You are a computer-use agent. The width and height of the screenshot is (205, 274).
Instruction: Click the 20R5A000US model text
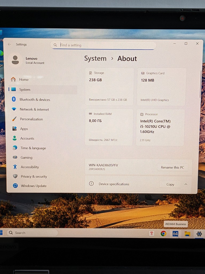pyautogui.click(x=97, y=169)
